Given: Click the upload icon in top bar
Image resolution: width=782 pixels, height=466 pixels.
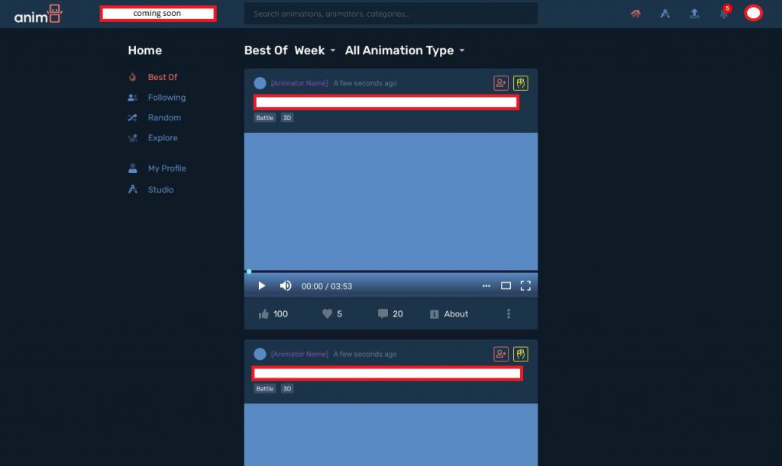Looking at the screenshot, I should 694,14.
